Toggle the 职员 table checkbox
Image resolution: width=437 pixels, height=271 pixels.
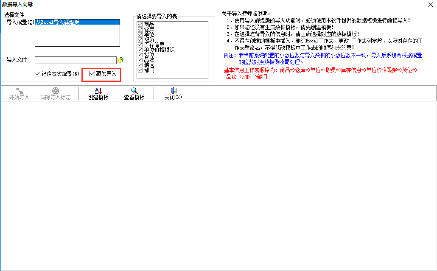140,39
